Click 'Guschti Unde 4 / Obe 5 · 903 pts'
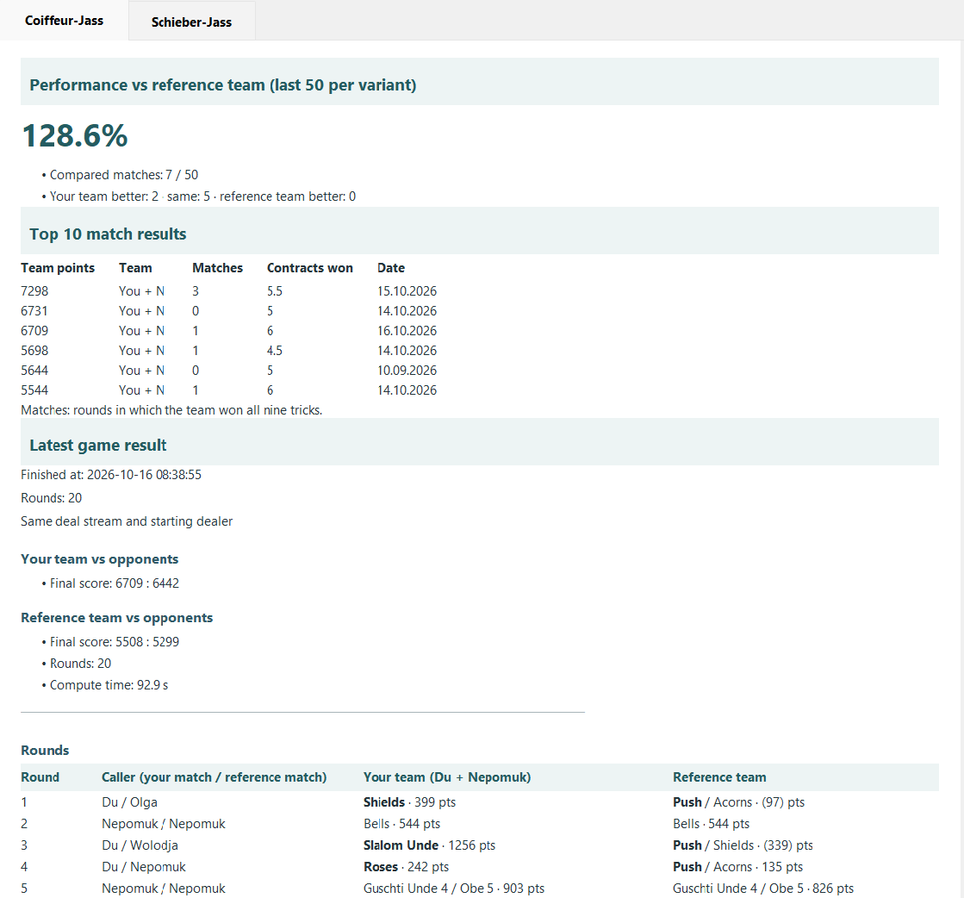Screen dimensions: 964x898 coord(454,889)
